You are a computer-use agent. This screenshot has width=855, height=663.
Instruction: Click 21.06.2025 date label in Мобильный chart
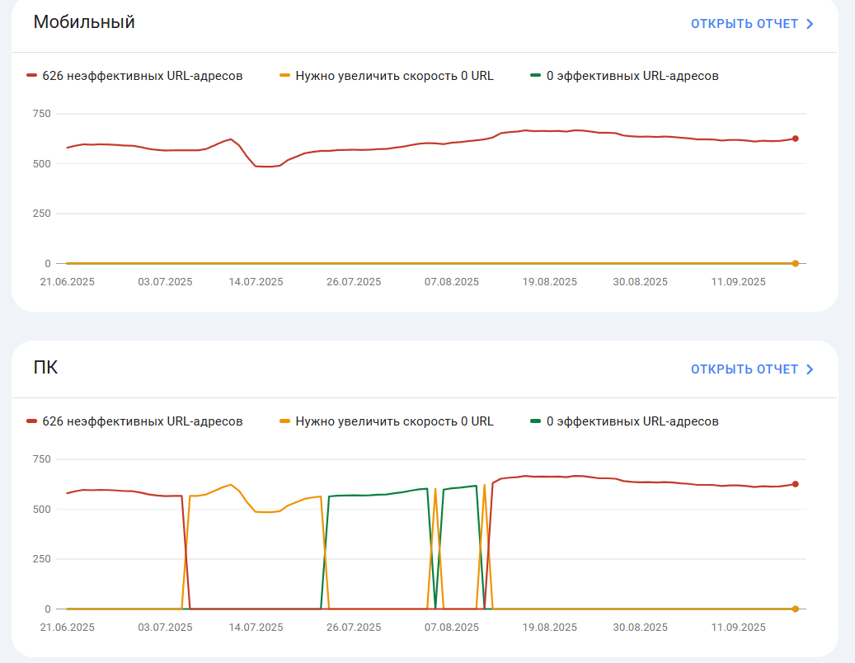pos(67,282)
